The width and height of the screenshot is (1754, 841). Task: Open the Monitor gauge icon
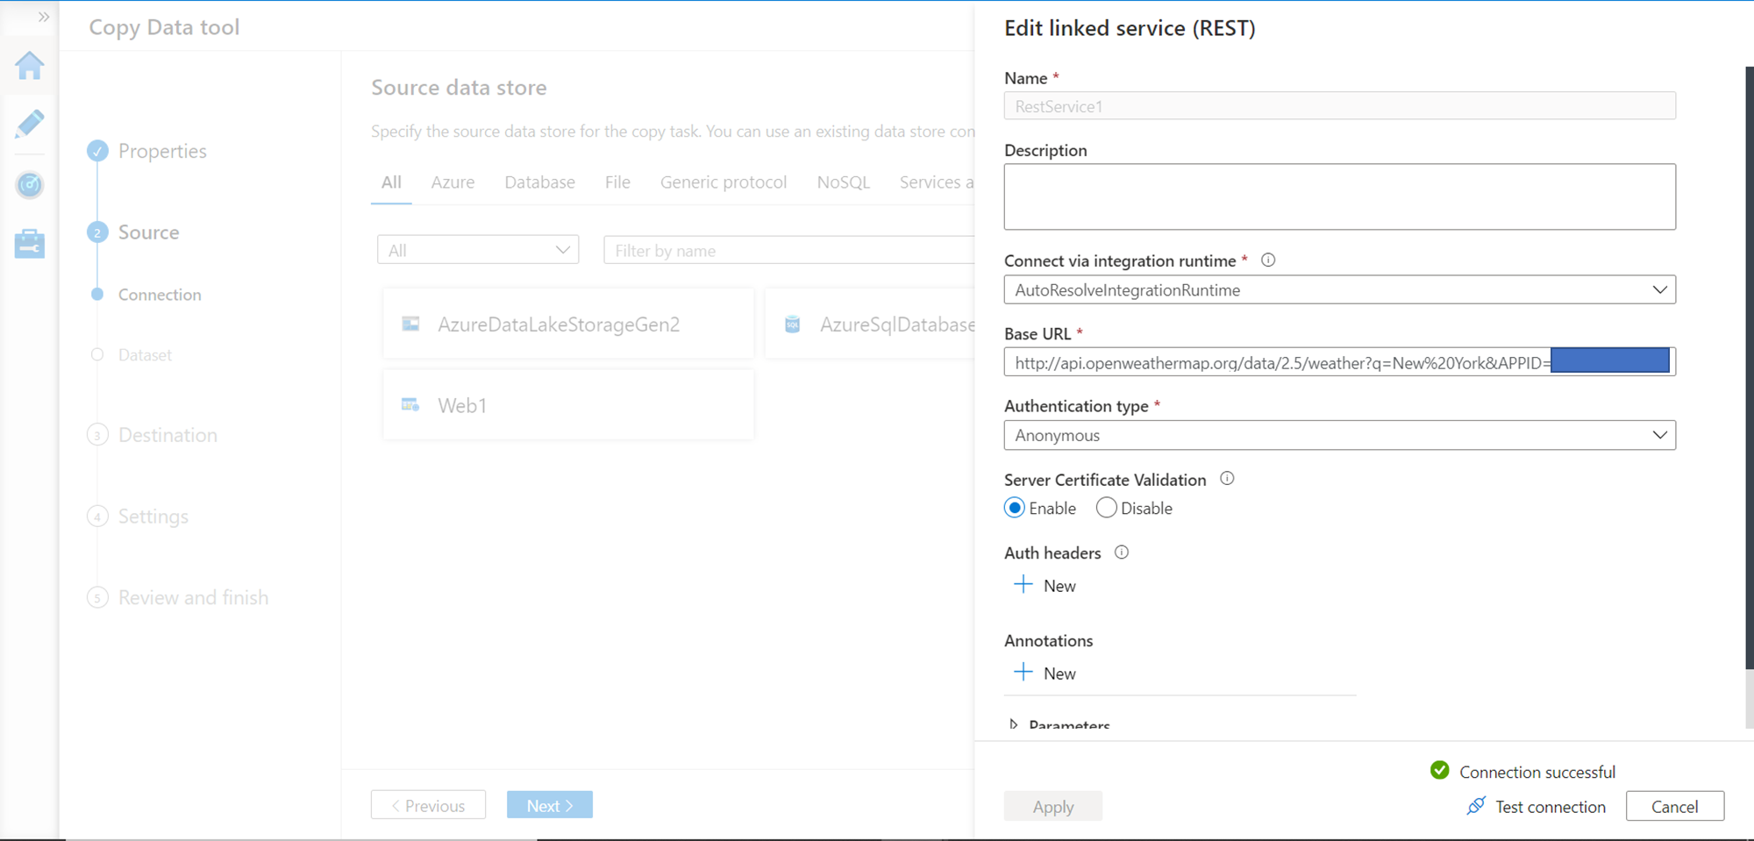coord(30,184)
